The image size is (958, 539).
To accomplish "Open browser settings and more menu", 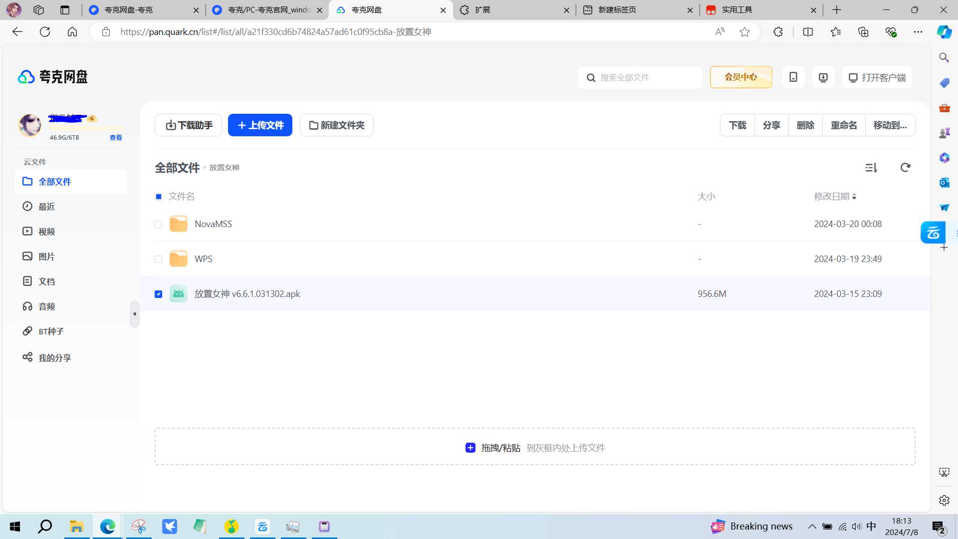I will click(x=918, y=32).
